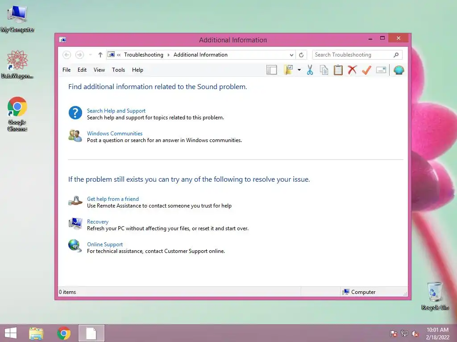
Task: Click the Computer status bar entry
Action: pos(359,292)
